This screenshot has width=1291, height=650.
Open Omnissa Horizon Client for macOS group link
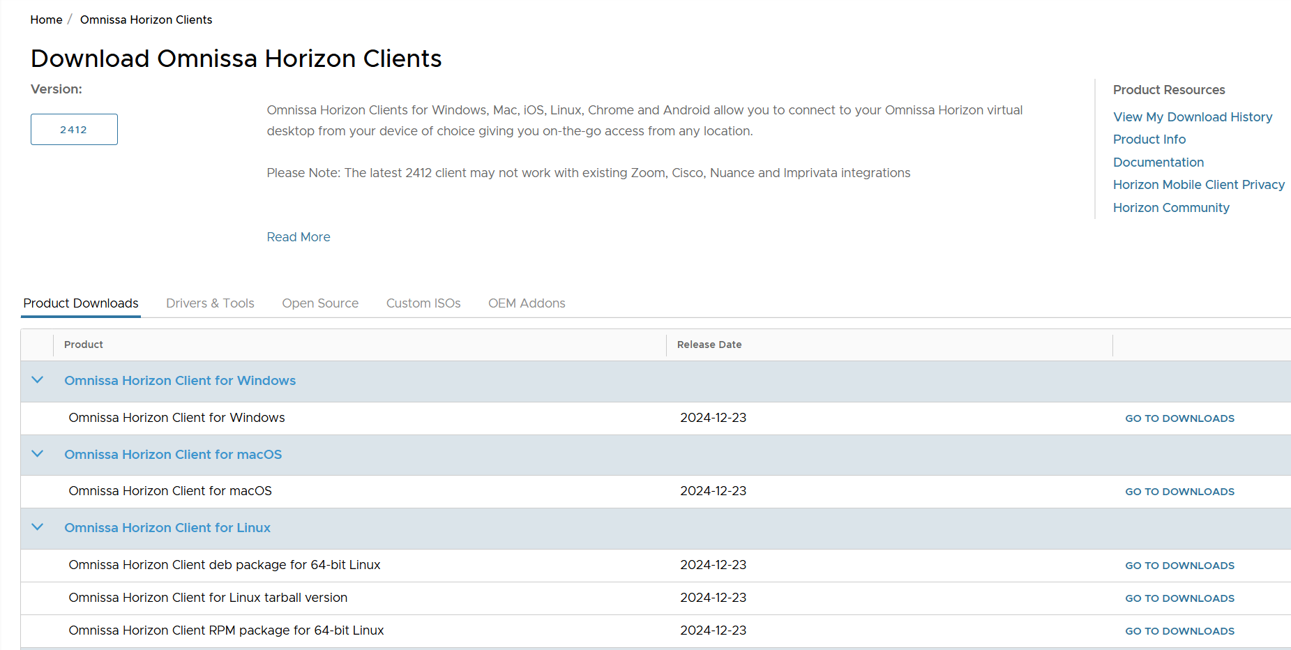pyautogui.click(x=173, y=455)
